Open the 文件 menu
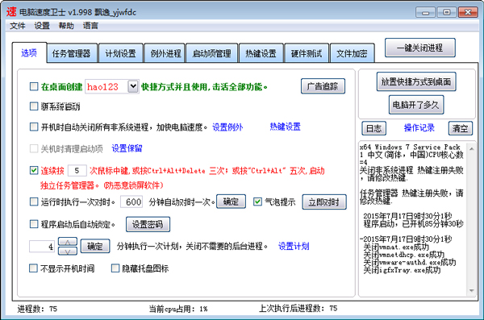Image resolution: width=484 pixels, height=320 pixels. pos(17,26)
